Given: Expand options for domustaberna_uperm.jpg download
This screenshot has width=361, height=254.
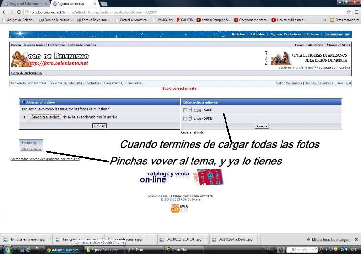Looking at the screenshot, I should pyautogui.click(x=50, y=238).
